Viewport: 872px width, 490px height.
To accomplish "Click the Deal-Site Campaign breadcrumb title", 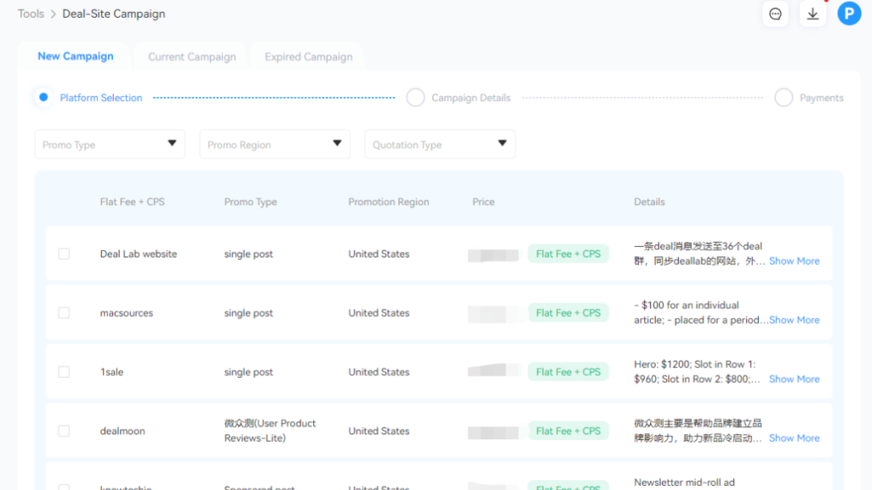I will (x=114, y=14).
